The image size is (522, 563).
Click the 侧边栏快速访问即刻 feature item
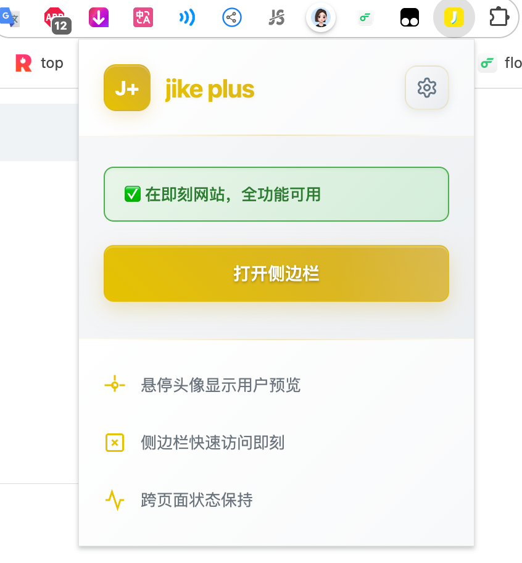tap(213, 443)
